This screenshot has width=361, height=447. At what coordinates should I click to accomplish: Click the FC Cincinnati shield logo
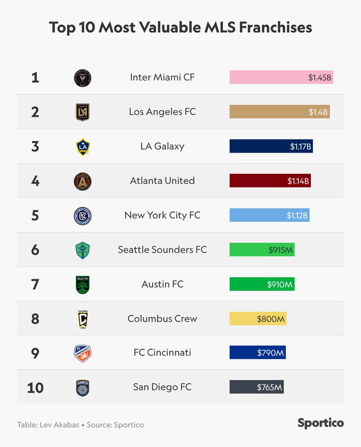[83, 353]
